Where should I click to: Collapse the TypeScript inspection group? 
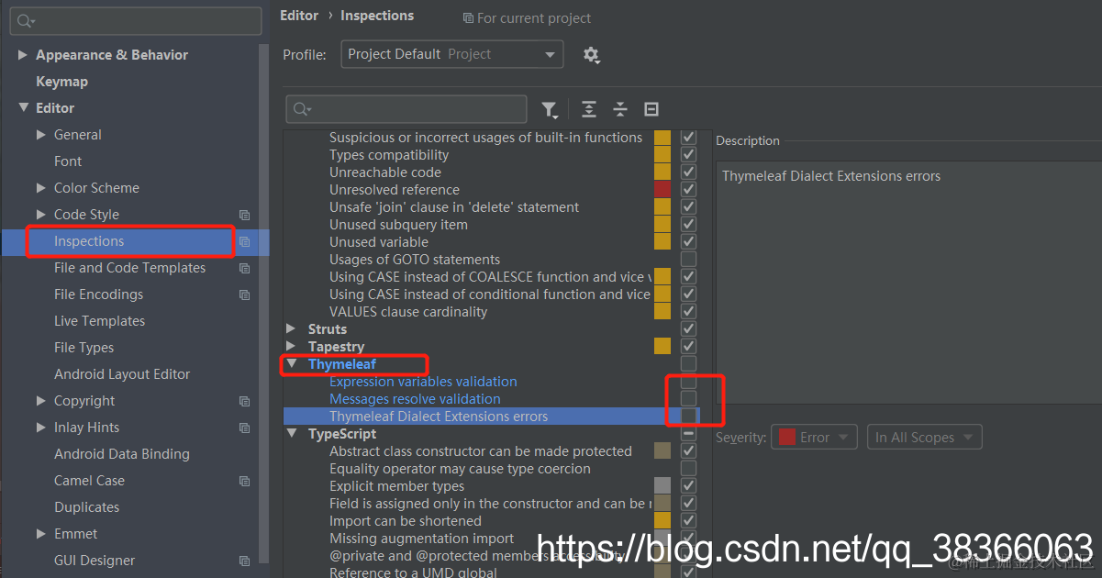click(x=291, y=434)
